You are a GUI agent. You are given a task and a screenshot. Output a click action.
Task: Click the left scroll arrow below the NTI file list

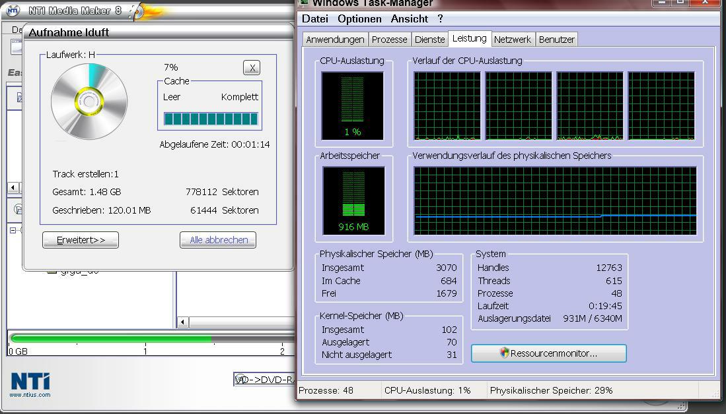coord(183,322)
